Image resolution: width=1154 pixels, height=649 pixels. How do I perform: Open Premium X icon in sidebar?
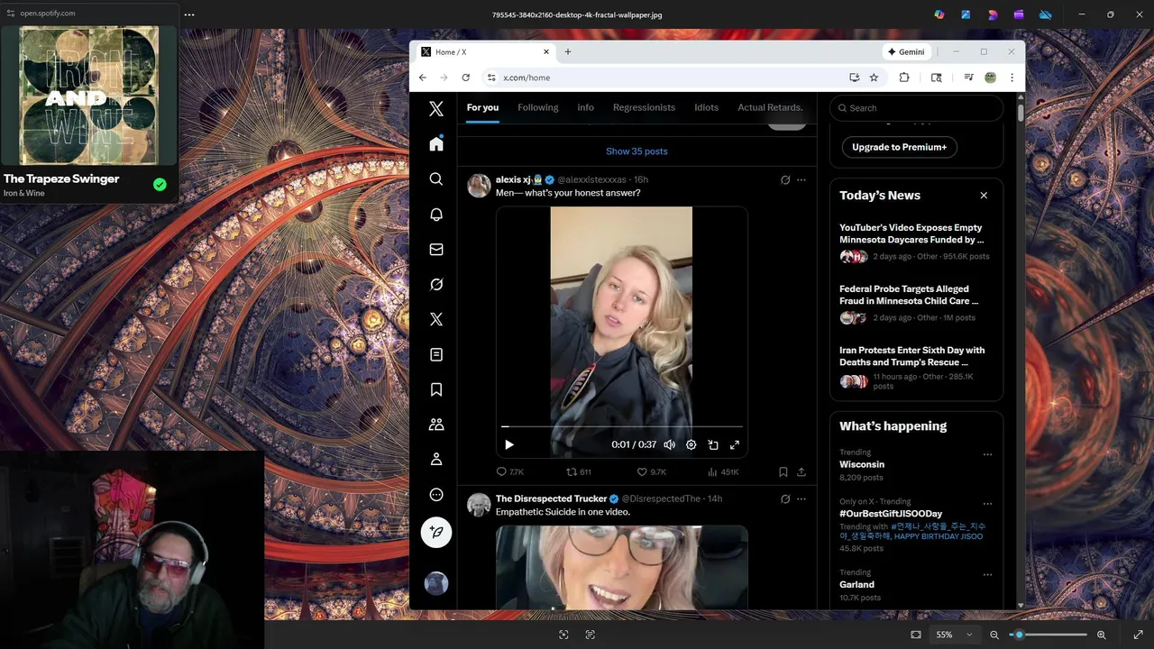[x=436, y=319]
